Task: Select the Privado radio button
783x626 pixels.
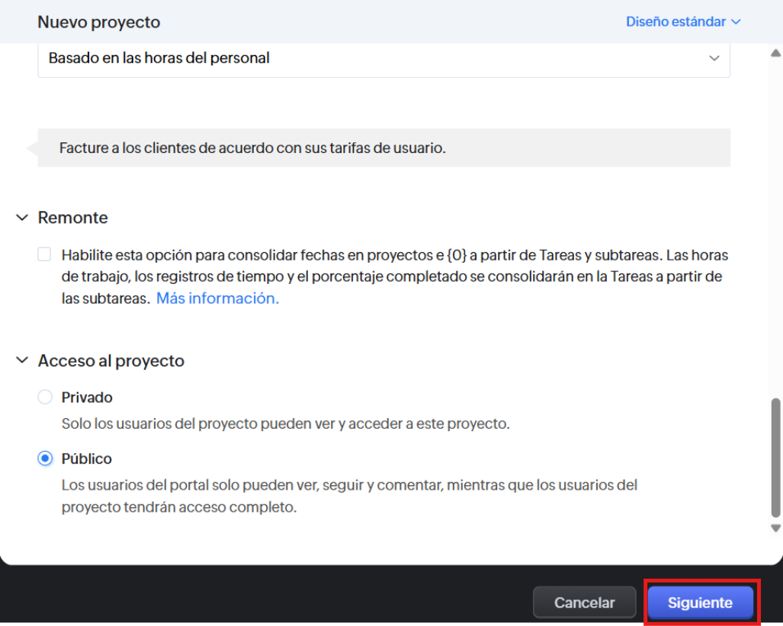Action: [46, 398]
